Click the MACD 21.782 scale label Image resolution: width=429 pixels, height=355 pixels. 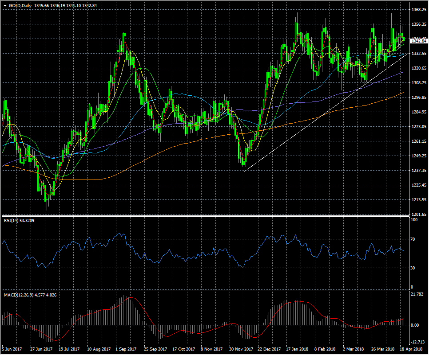418,294
